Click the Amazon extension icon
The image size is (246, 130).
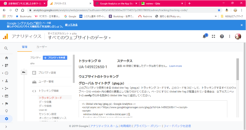coord(226,10)
